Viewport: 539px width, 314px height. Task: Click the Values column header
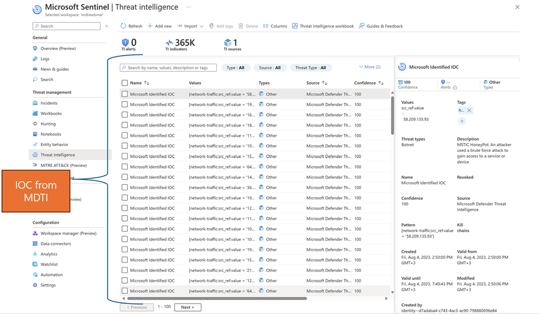pyautogui.click(x=195, y=83)
